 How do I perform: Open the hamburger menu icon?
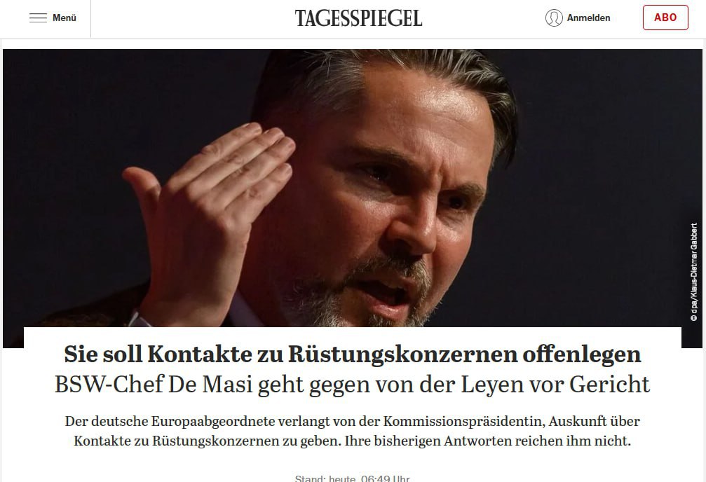coord(38,18)
